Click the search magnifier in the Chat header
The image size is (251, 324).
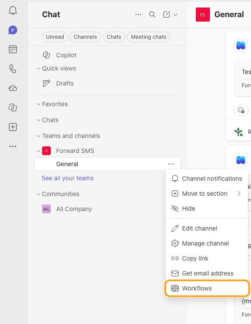coord(152,15)
